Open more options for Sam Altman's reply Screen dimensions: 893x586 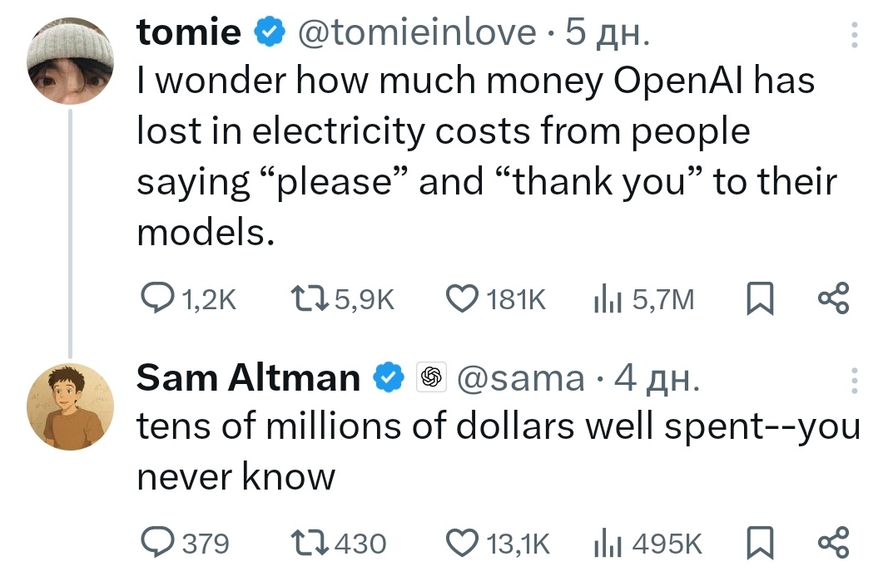[x=851, y=379]
